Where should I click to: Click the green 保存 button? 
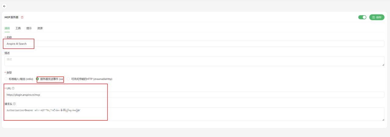(377, 17)
